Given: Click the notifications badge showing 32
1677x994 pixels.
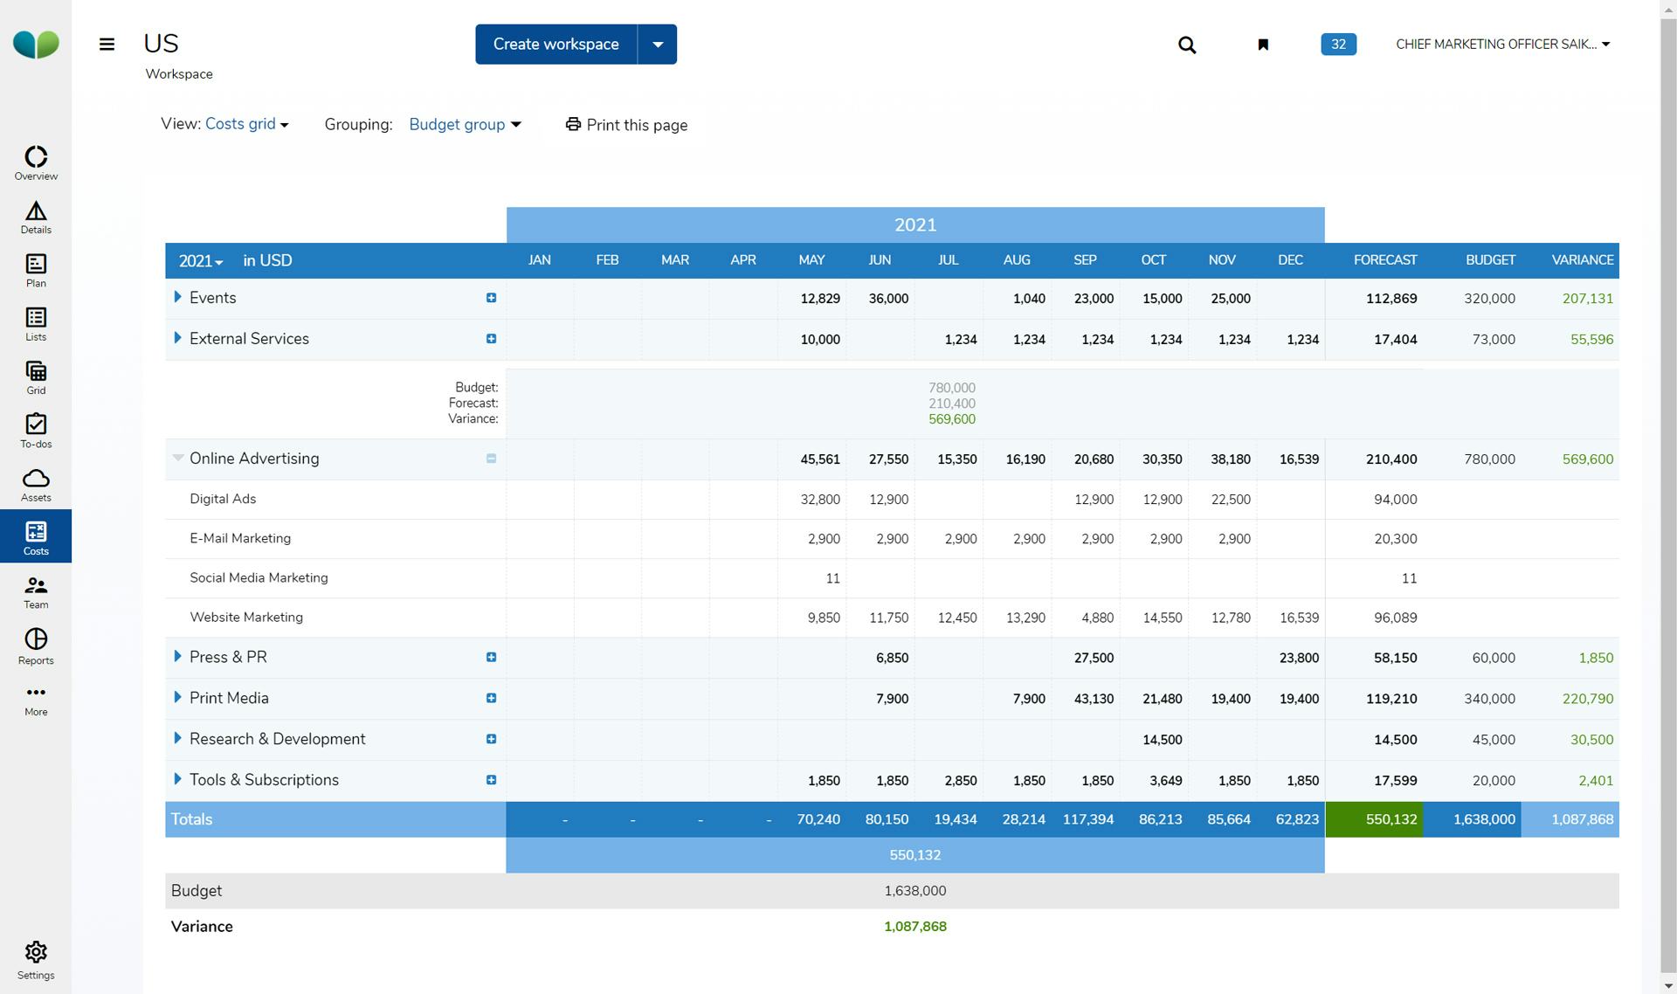Looking at the screenshot, I should (1337, 45).
